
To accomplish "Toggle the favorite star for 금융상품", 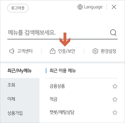I will pos(115,86).
